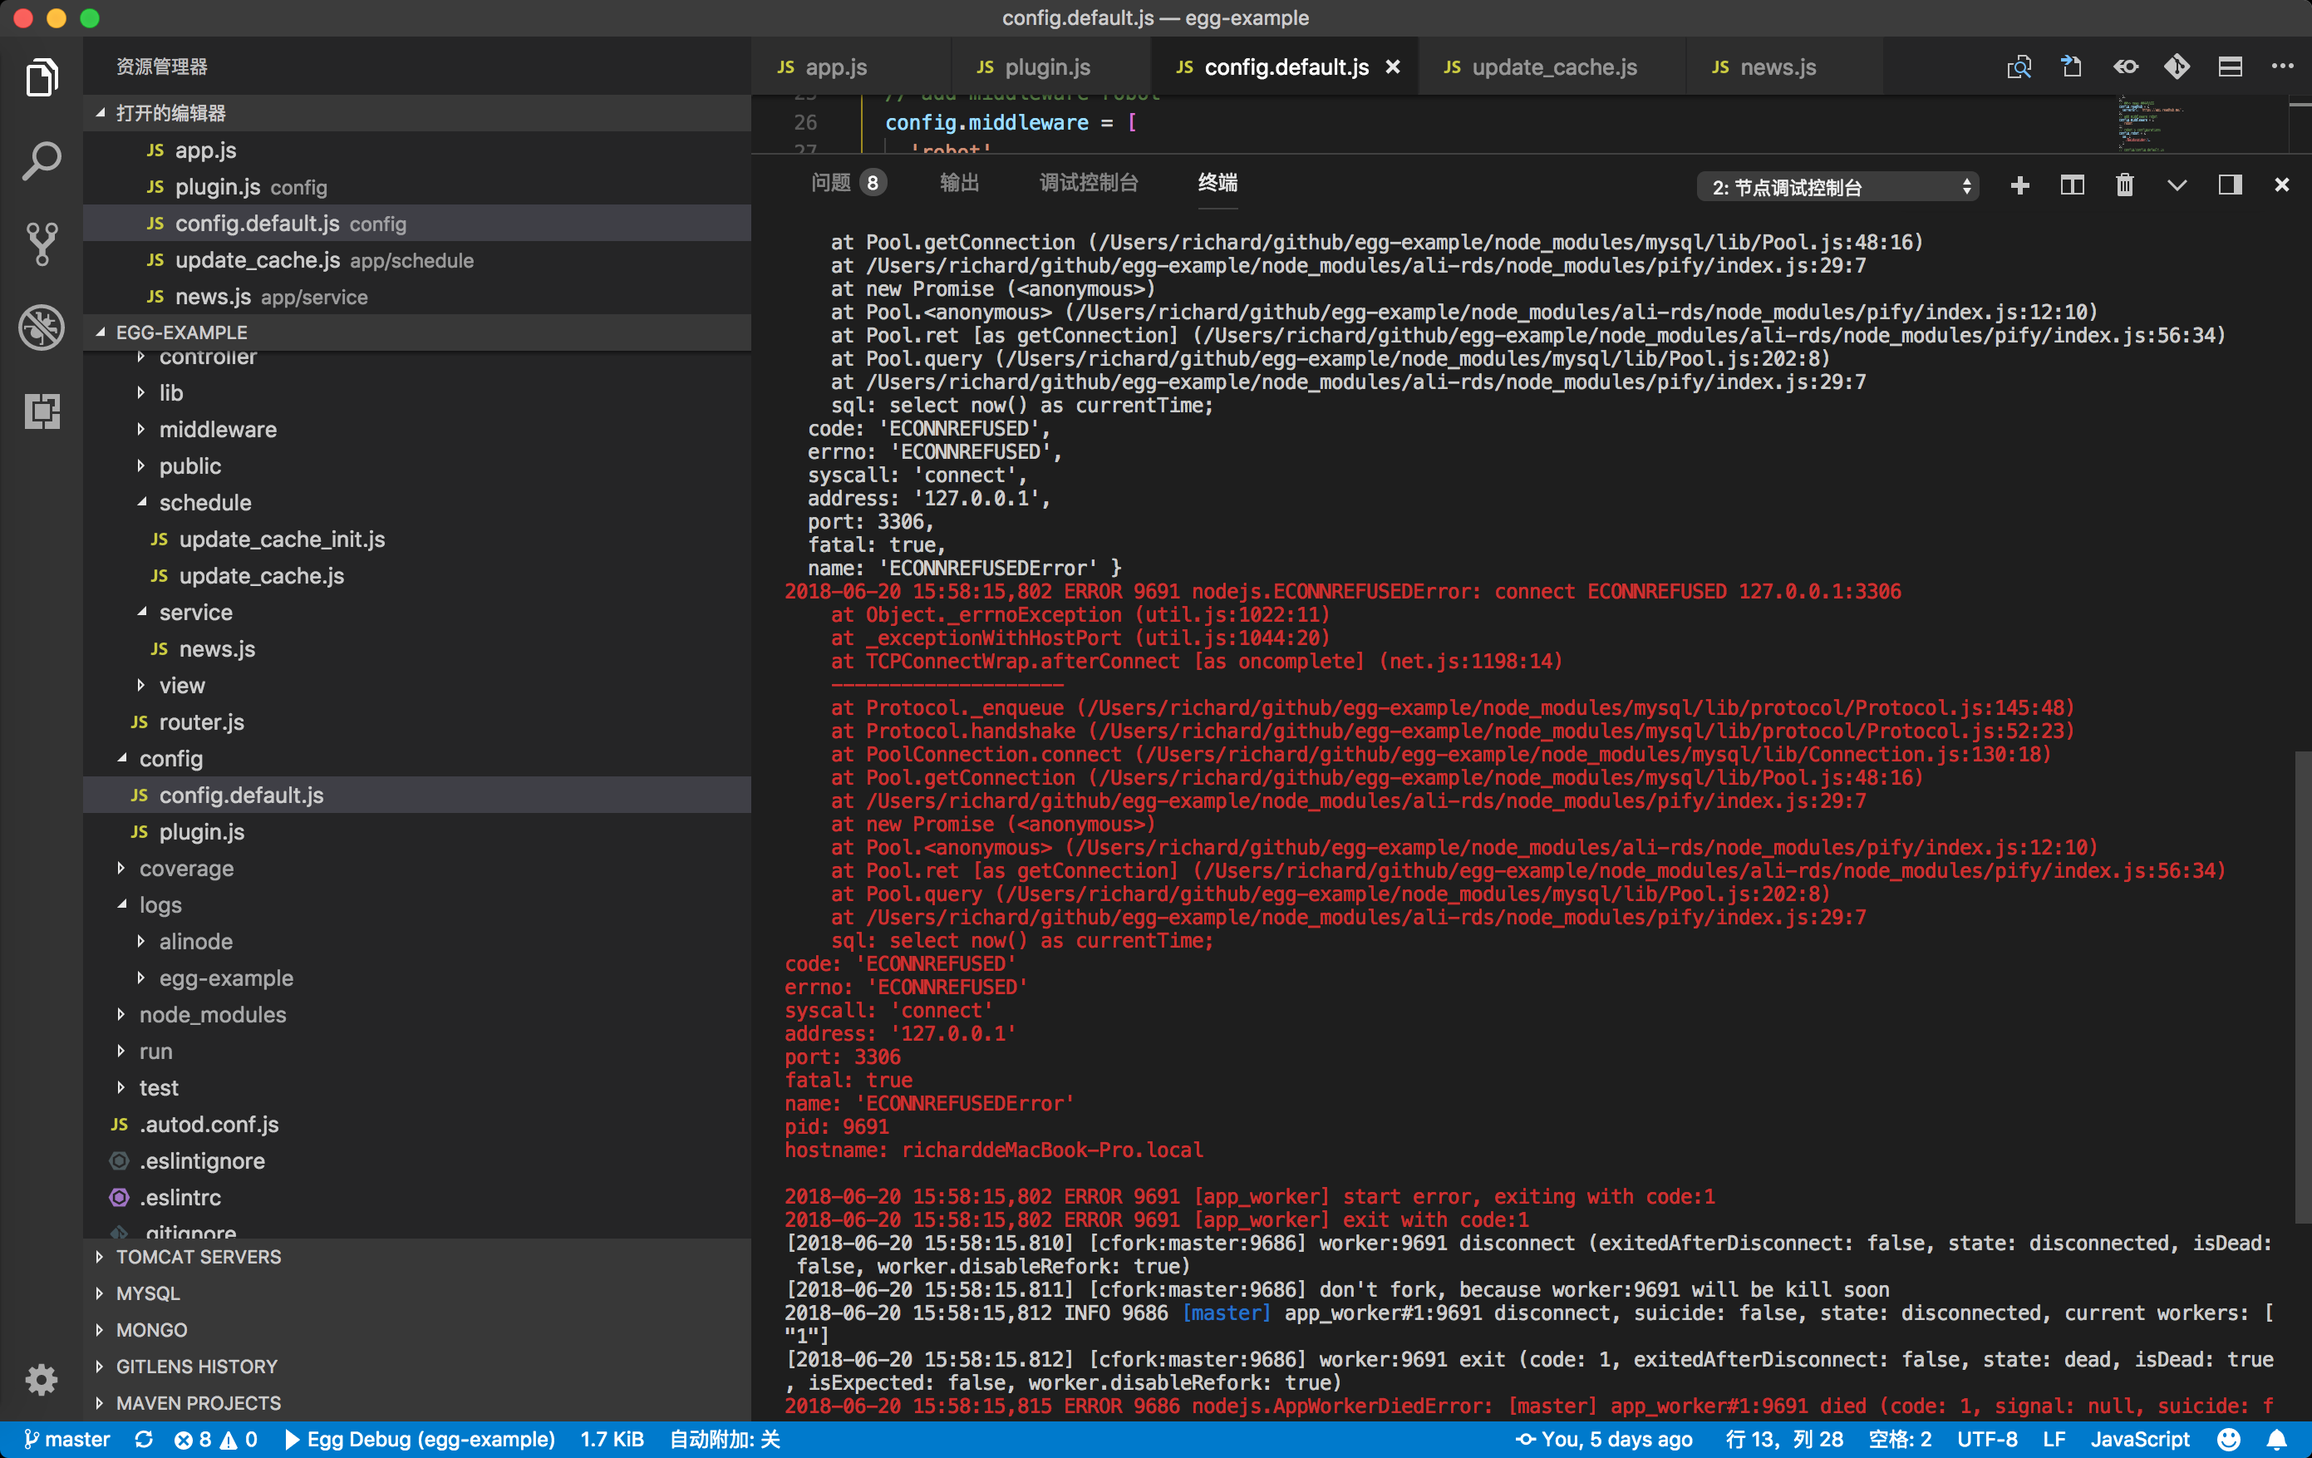Open the terminal selection dropdown

click(1837, 185)
